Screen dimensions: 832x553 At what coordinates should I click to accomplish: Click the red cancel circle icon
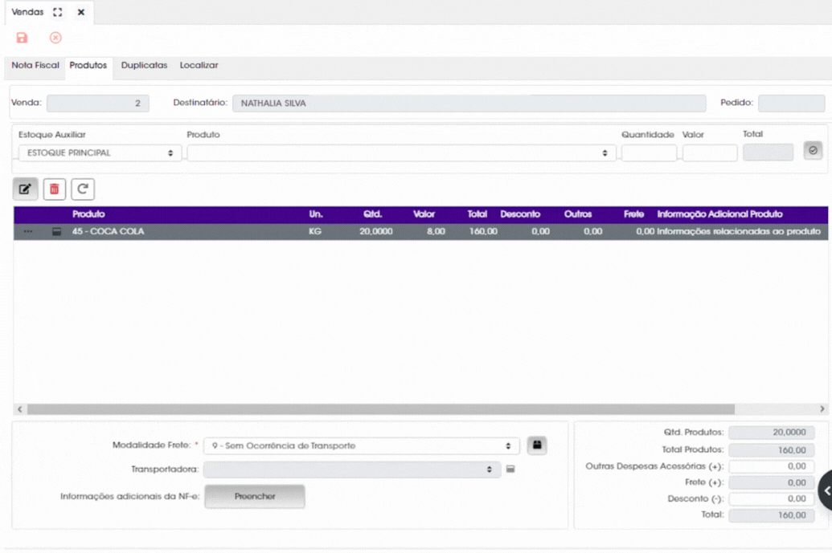(x=55, y=38)
